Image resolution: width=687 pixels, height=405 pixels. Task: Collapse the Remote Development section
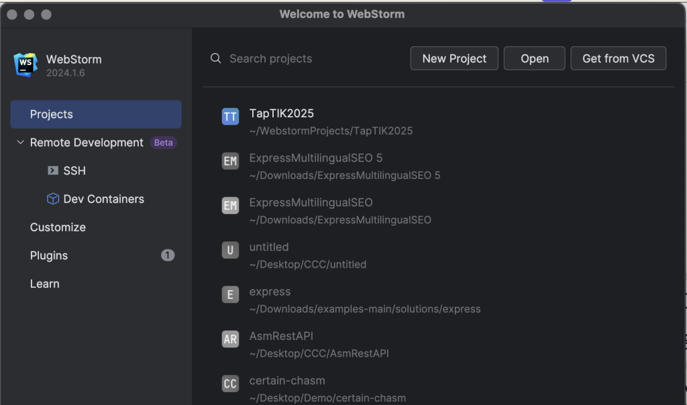click(20, 143)
